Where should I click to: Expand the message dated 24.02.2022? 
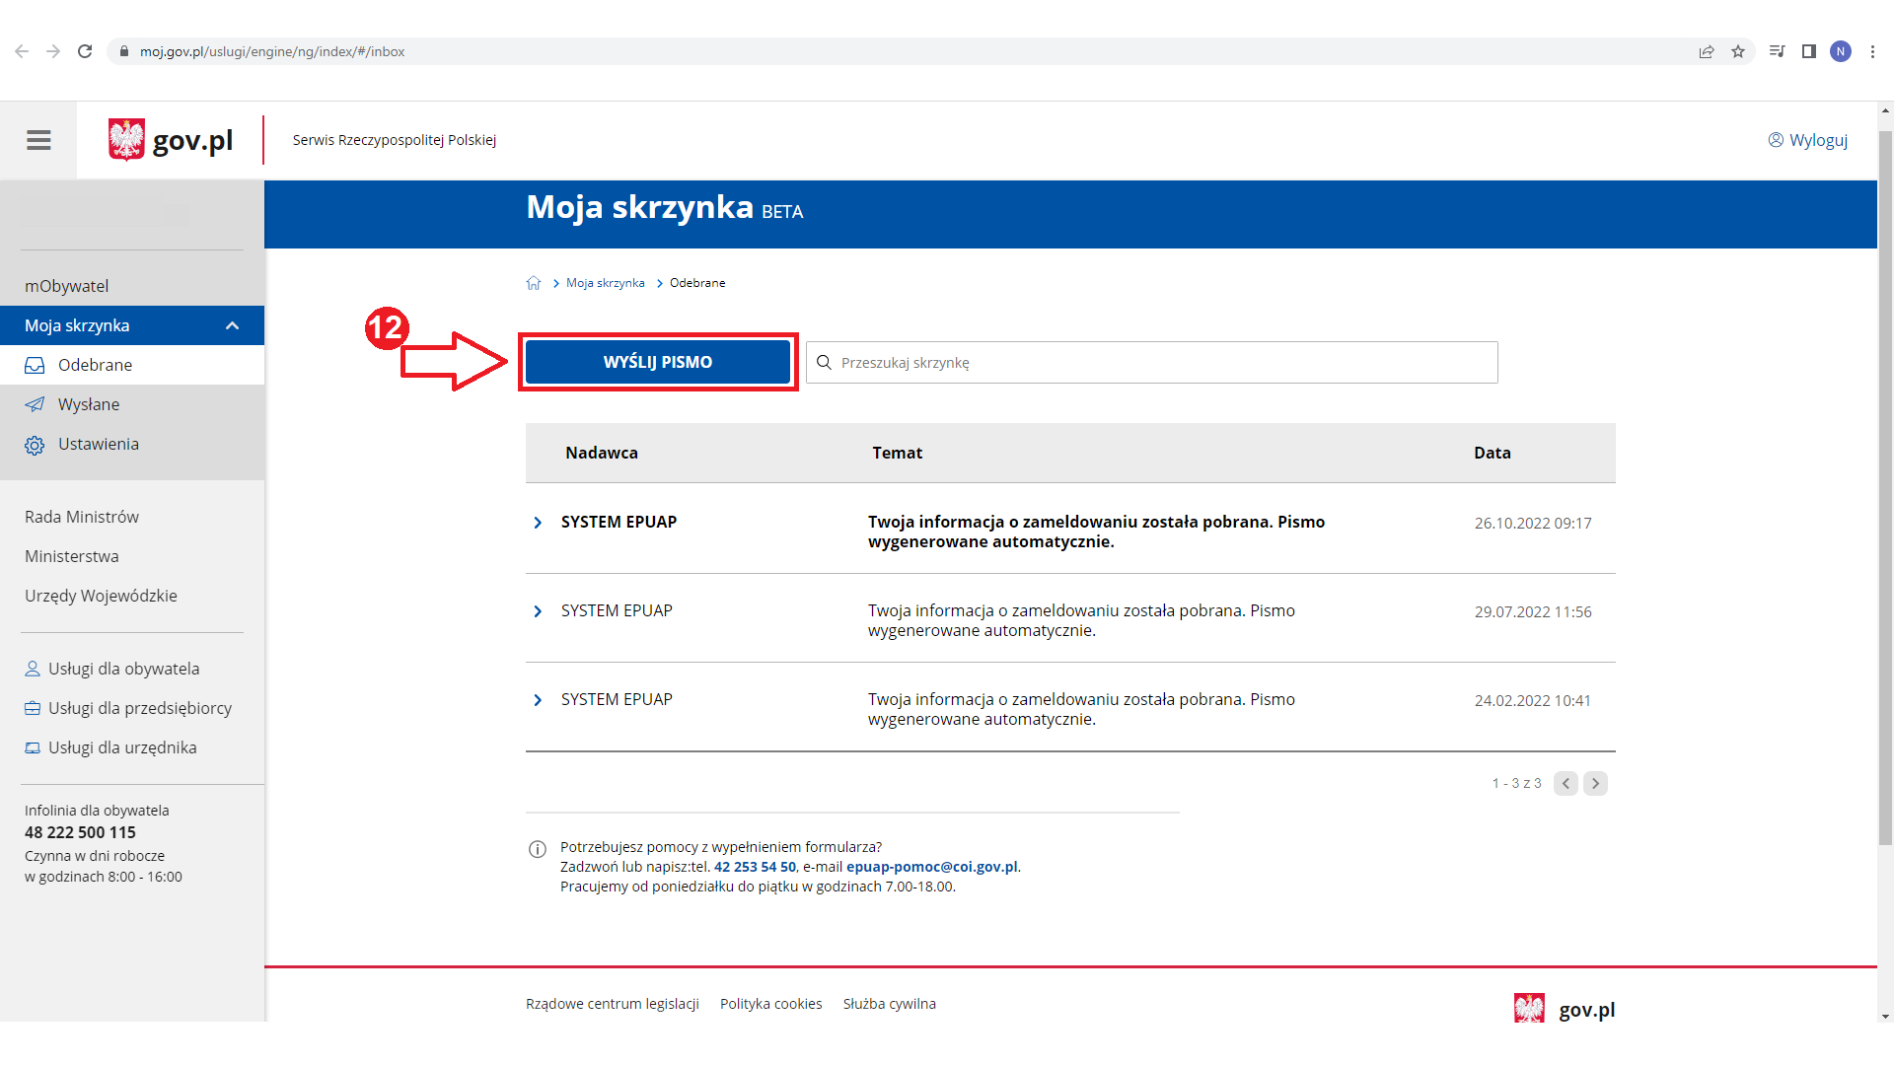point(538,700)
